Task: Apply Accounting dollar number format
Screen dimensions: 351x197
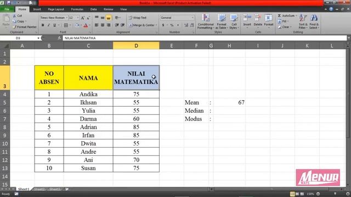Action: [163, 25]
